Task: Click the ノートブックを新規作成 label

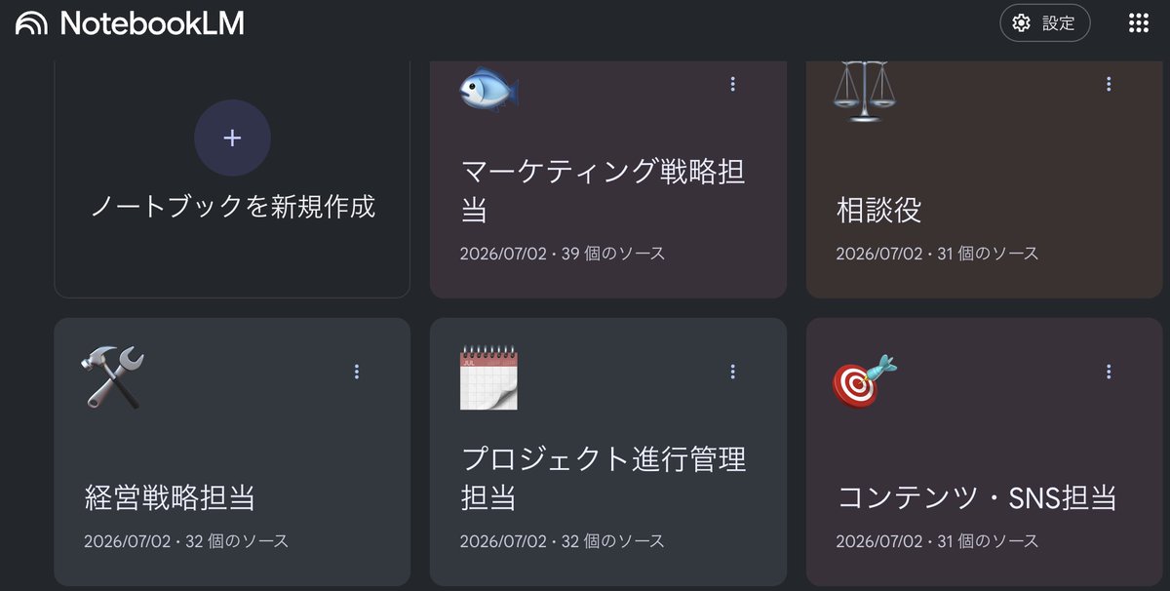Action: (232, 206)
